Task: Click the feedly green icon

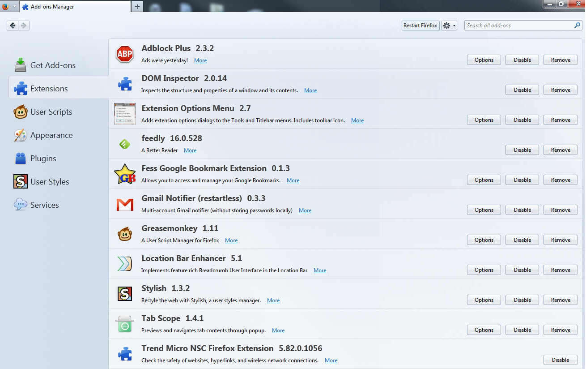Action: tap(125, 144)
